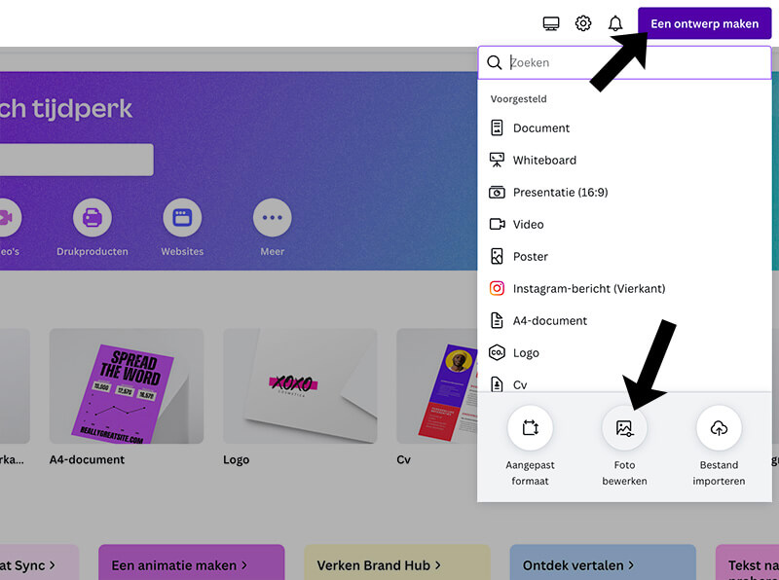Click 'Ontdek vertalen' card

pos(603,562)
